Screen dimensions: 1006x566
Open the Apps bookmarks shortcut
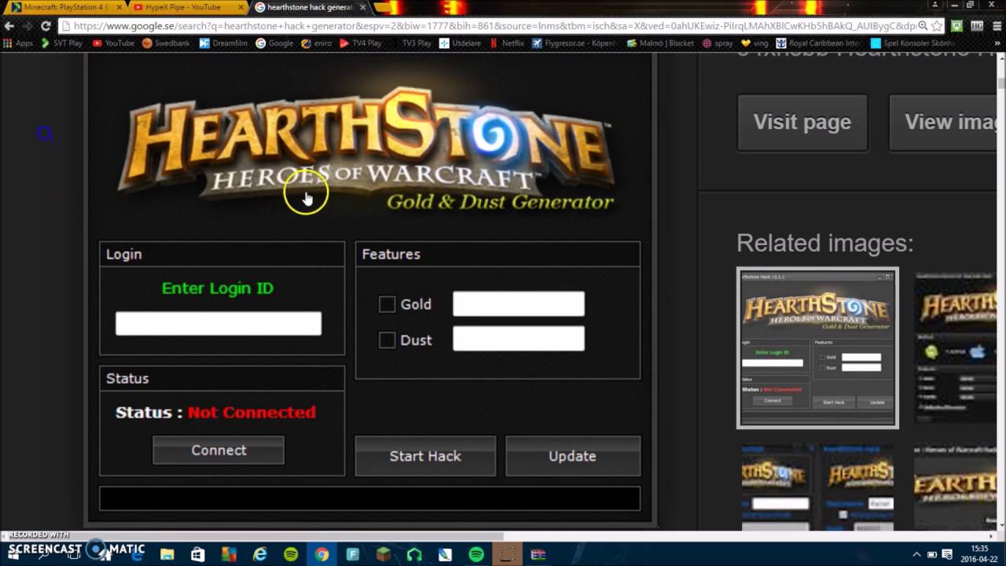click(18, 43)
